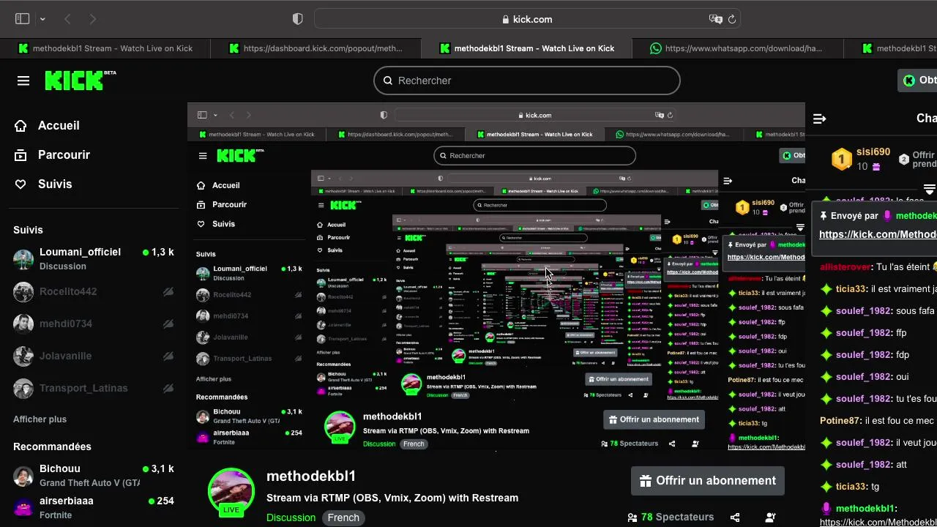Click soulef_1982 'oui' message username
The image size is (937, 527).
click(863, 377)
